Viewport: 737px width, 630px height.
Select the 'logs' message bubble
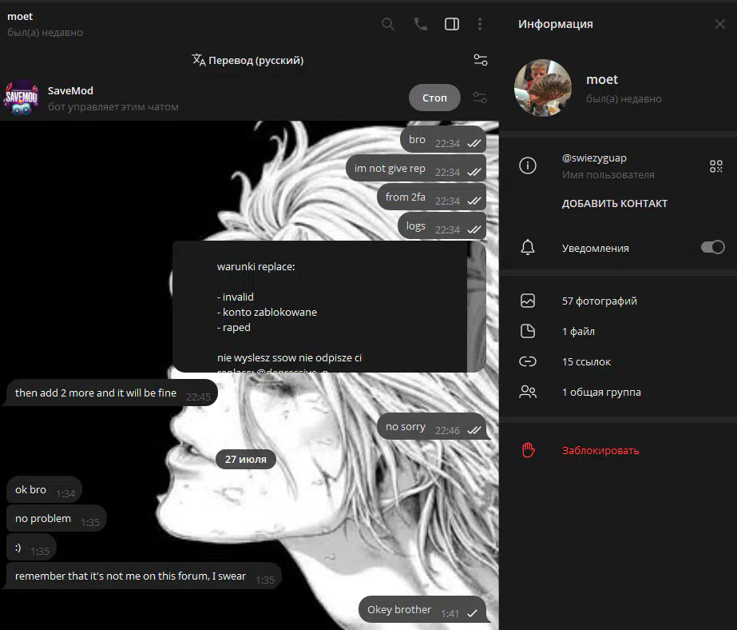tap(442, 225)
